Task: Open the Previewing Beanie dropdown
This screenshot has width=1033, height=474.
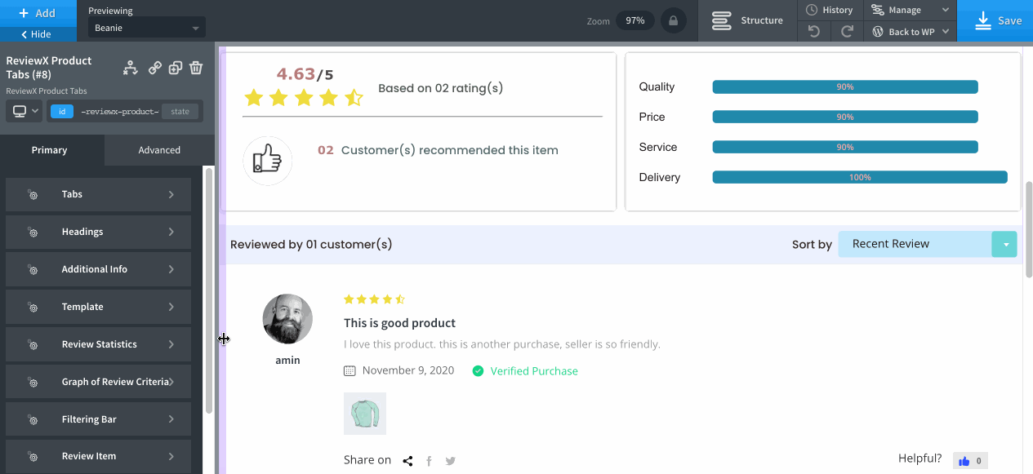Action: (147, 28)
